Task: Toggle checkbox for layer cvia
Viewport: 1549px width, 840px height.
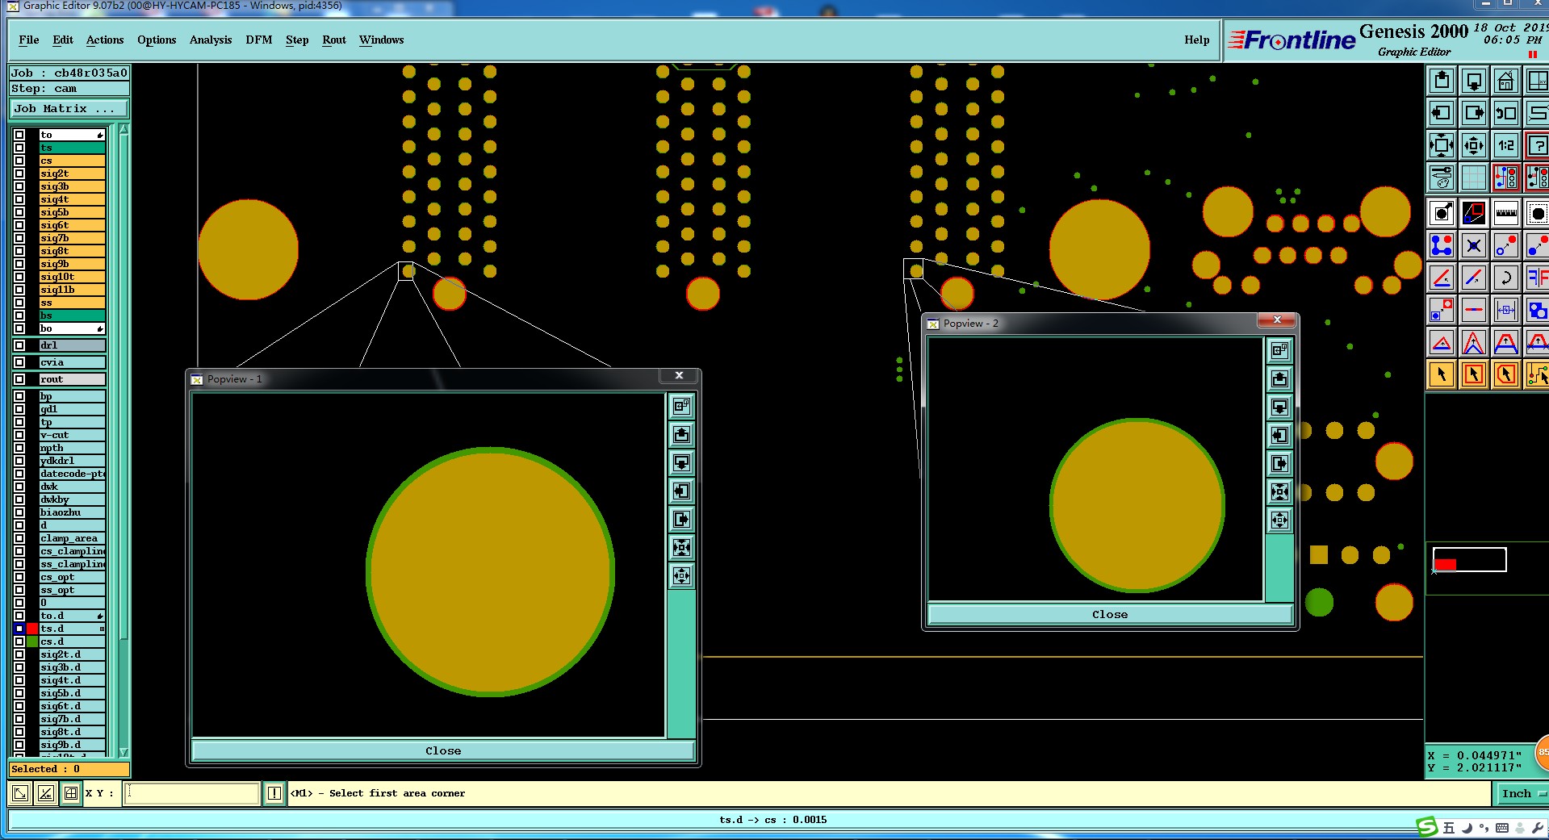Action: [19, 362]
